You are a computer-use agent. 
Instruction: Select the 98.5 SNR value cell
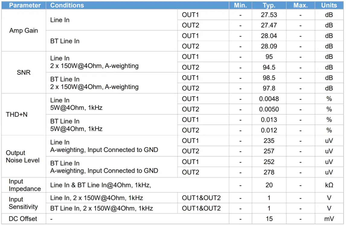pyautogui.click(x=268, y=78)
